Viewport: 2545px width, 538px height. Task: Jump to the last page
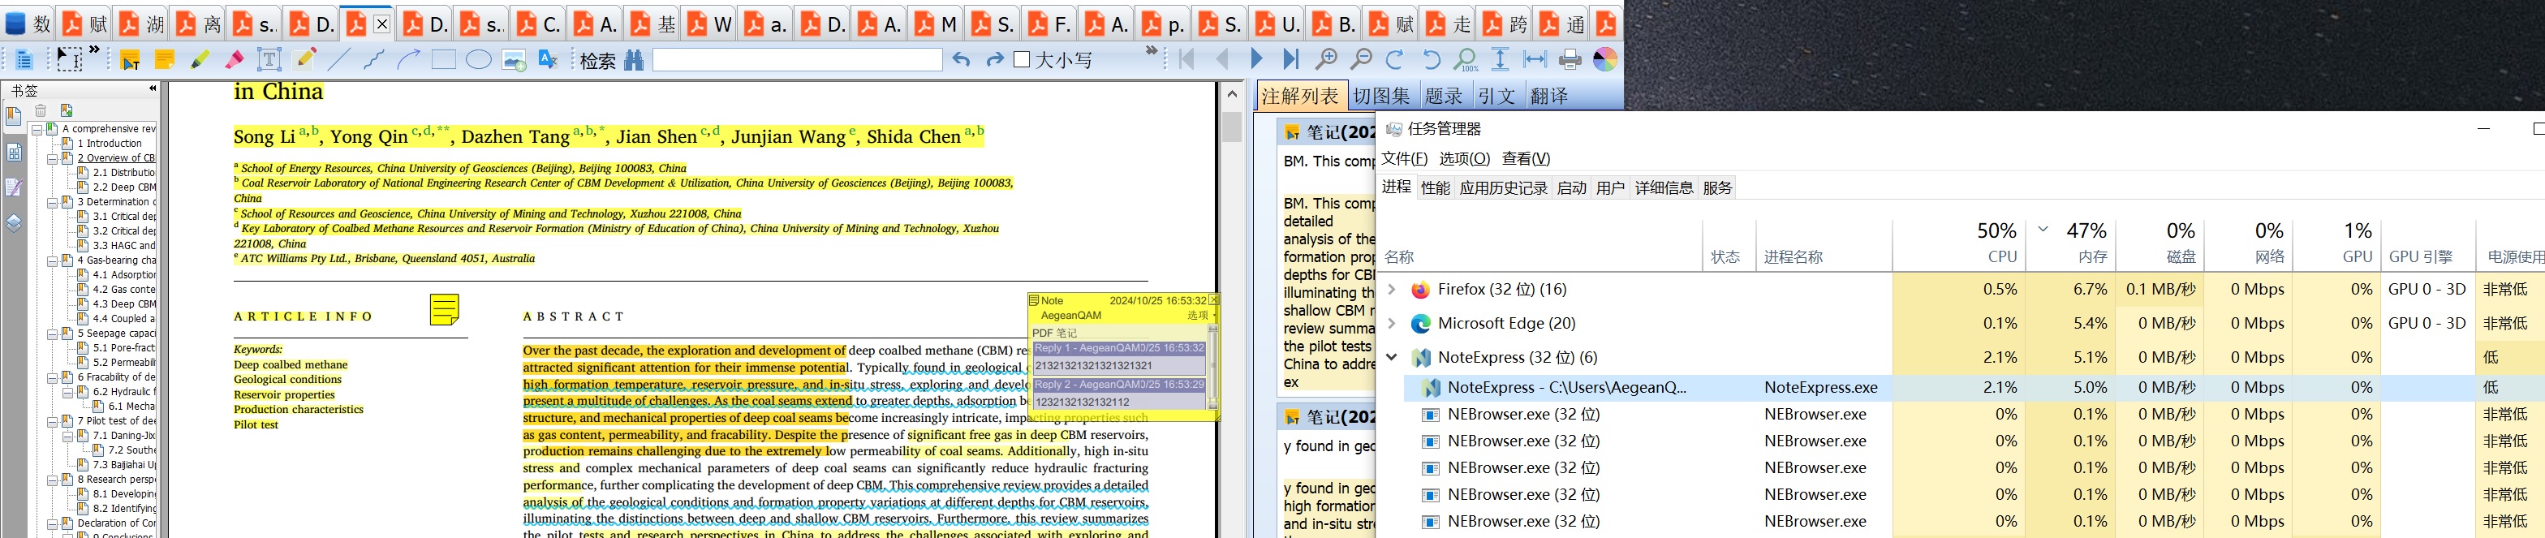pos(1290,60)
